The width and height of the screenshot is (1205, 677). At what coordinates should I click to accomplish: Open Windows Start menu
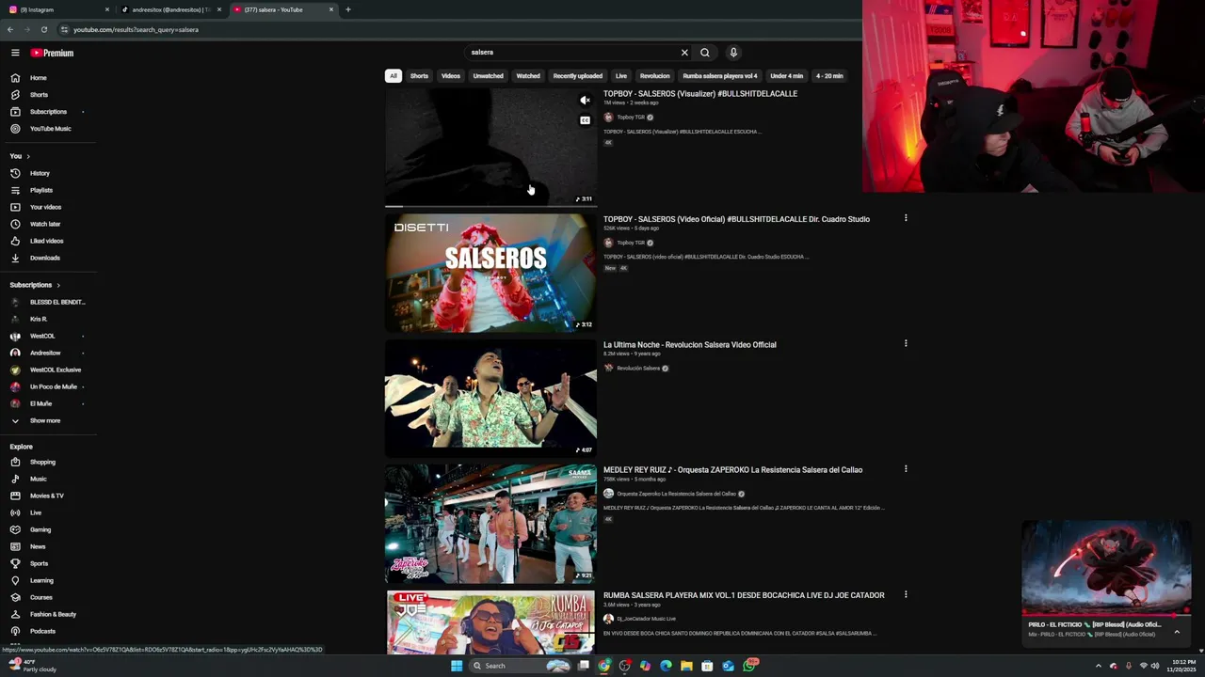pyautogui.click(x=457, y=666)
